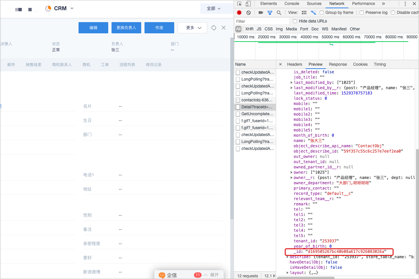Open network search with magnifier icon

coord(279,13)
